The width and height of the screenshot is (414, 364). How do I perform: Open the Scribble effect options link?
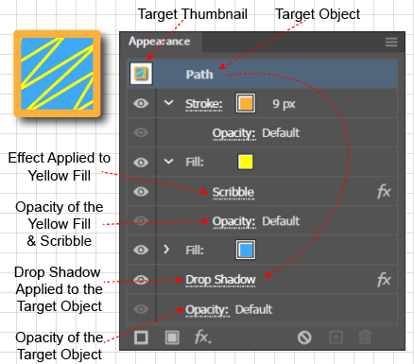pos(233,192)
